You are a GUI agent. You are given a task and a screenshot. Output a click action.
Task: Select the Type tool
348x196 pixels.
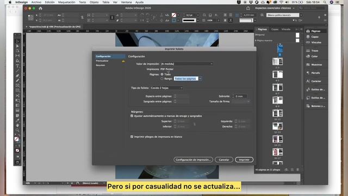pyautogui.click(x=17, y=66)
